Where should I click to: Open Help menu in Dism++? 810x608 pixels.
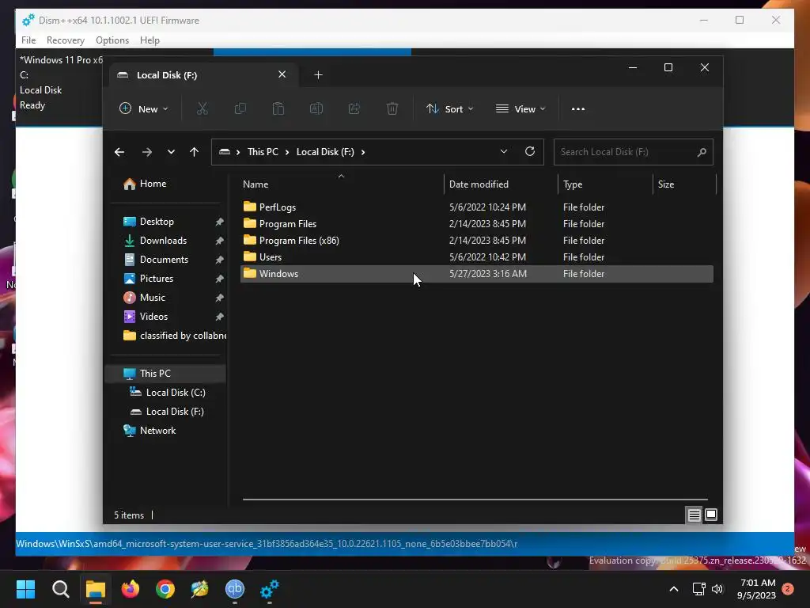tap(150, 40)
